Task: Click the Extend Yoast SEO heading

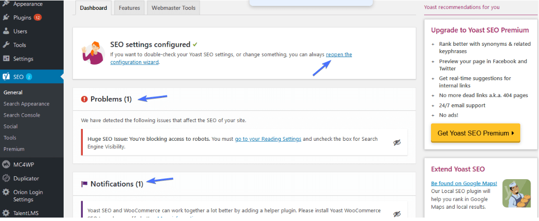Action: [x=458, y=169]
